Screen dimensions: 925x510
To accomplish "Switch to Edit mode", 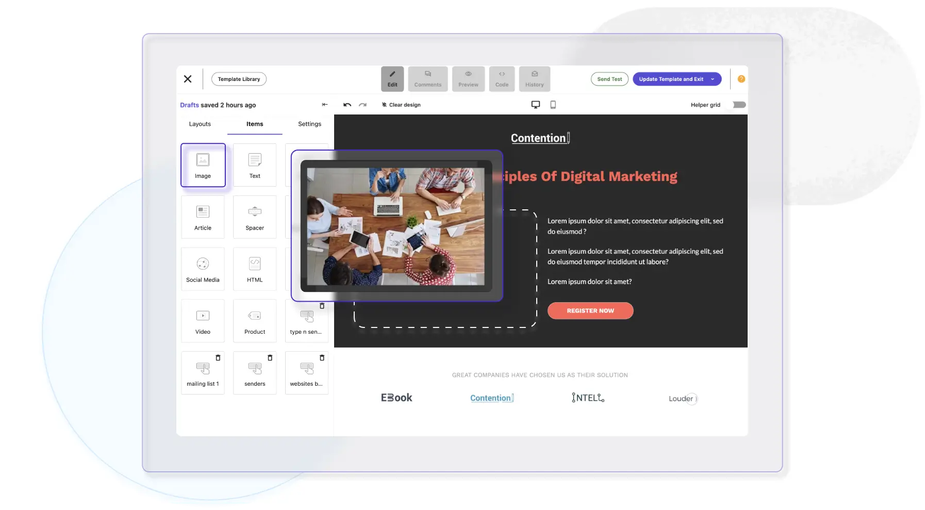I will pos(392,79).
